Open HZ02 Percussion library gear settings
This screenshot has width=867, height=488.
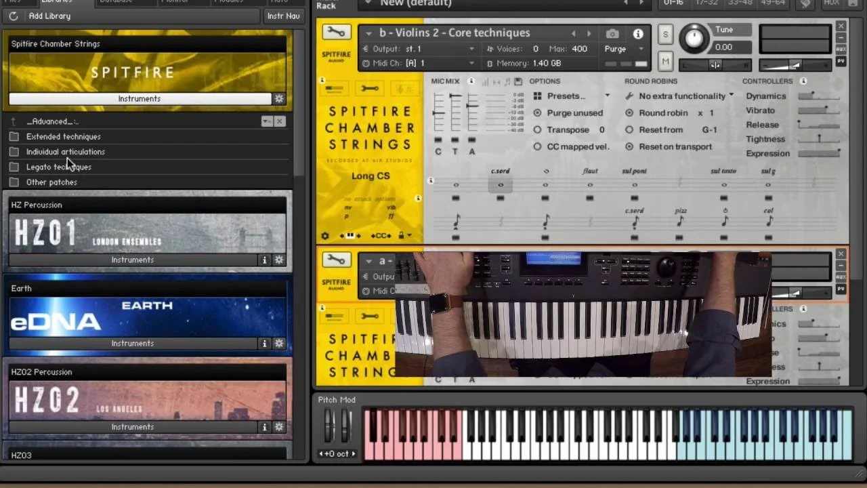[279, 427]
